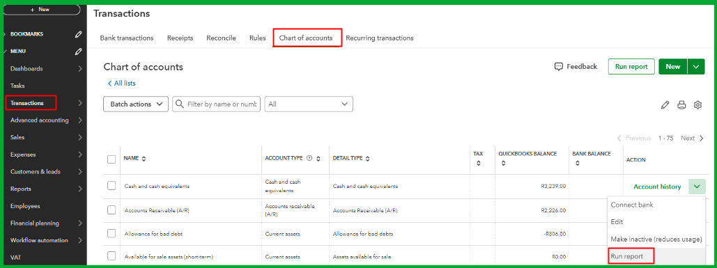The width and height of the screenshot is (717, 268).
Task: Click the Previous page link
Action: 634,138
